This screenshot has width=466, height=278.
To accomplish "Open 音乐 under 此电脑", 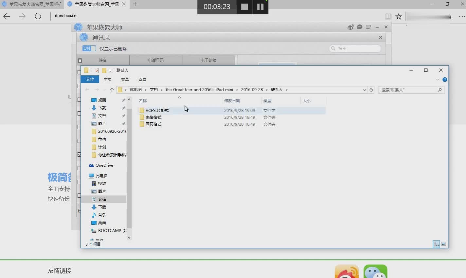I will point(102,215).
